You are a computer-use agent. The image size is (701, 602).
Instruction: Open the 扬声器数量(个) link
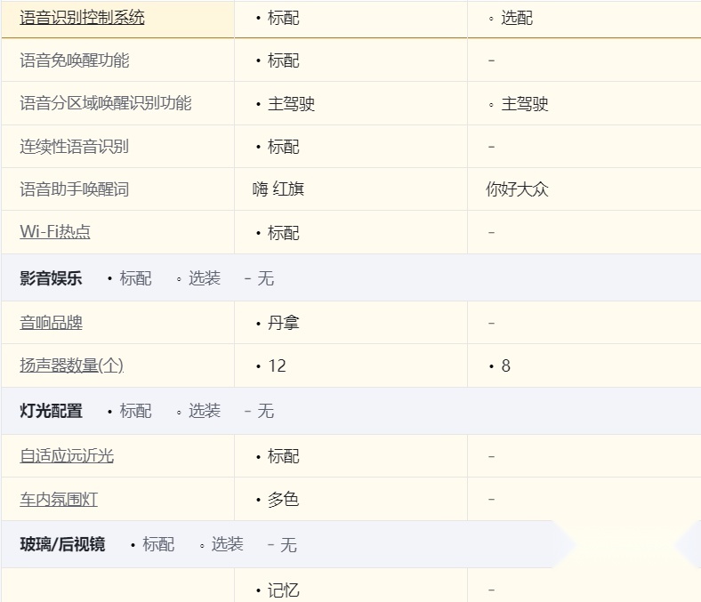pyautogui.click(x=71, y=365)
